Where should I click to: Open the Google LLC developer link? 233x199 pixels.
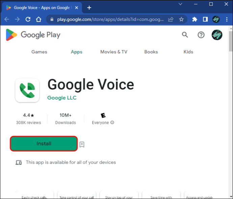tap(62, 98)
